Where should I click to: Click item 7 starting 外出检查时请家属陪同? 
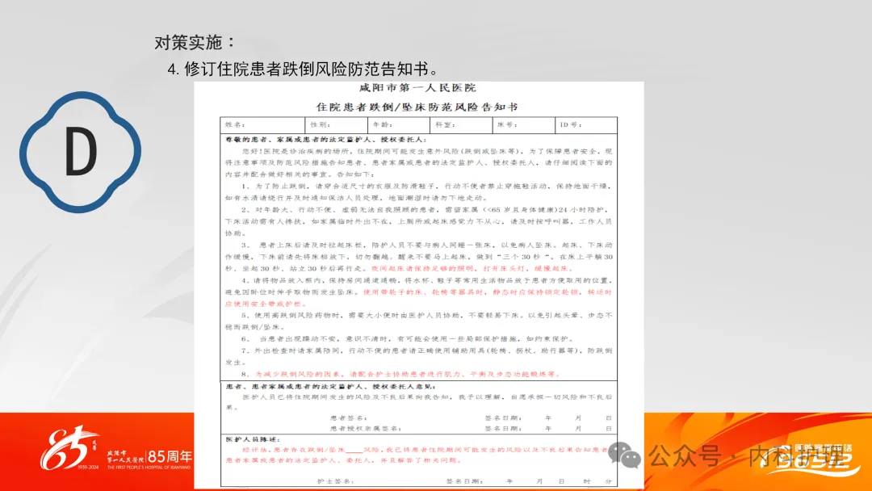point(418,356)
